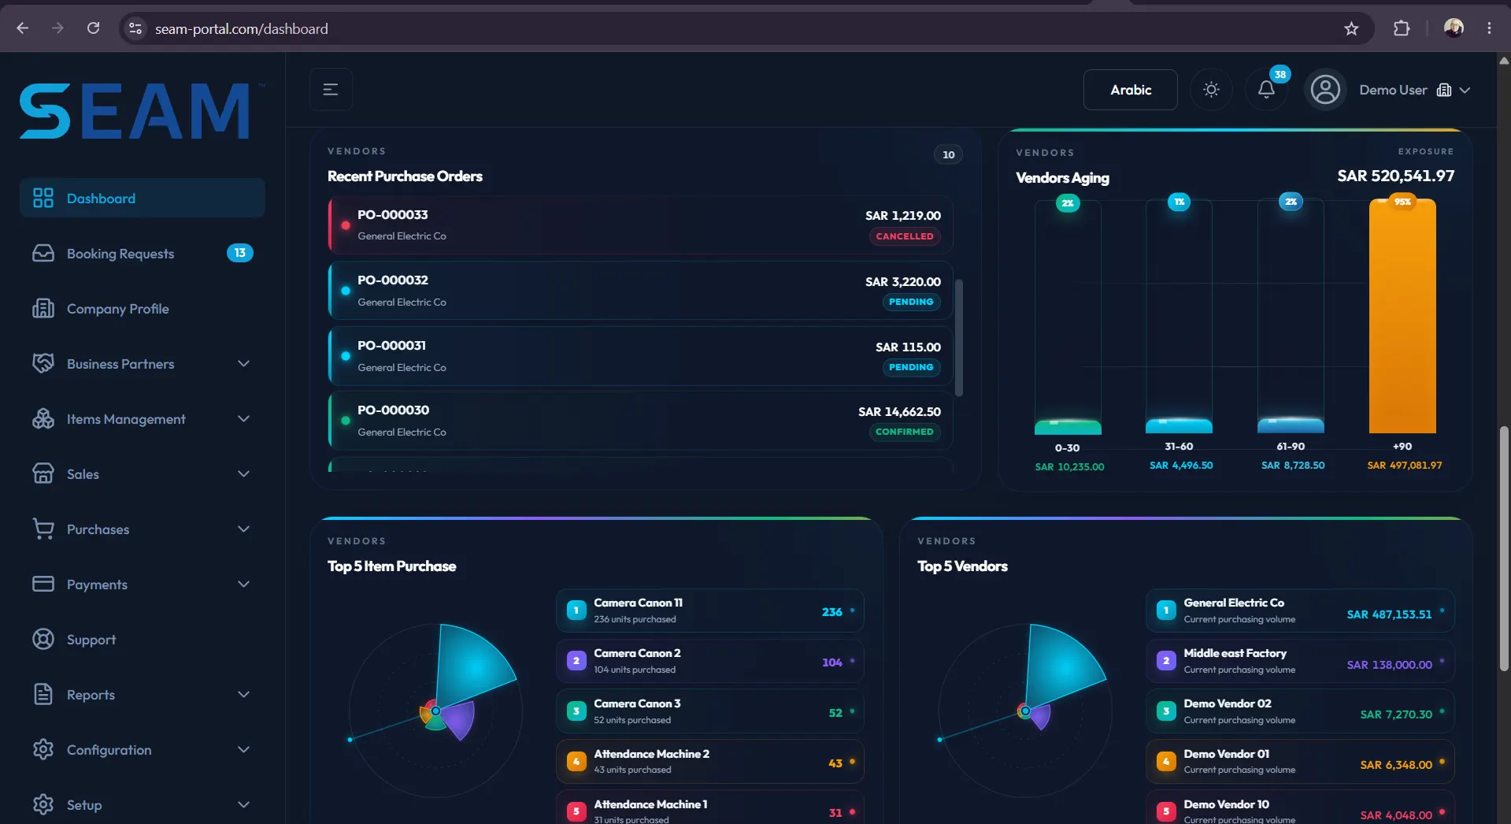Click the Sales storefront icon
Screen dimensions: 1511x824
pos(43,473)
